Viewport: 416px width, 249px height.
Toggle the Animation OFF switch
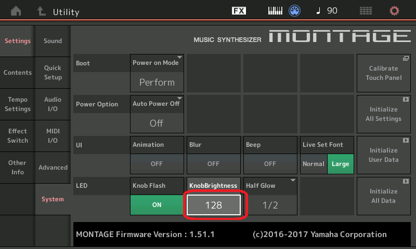point(157,163)
